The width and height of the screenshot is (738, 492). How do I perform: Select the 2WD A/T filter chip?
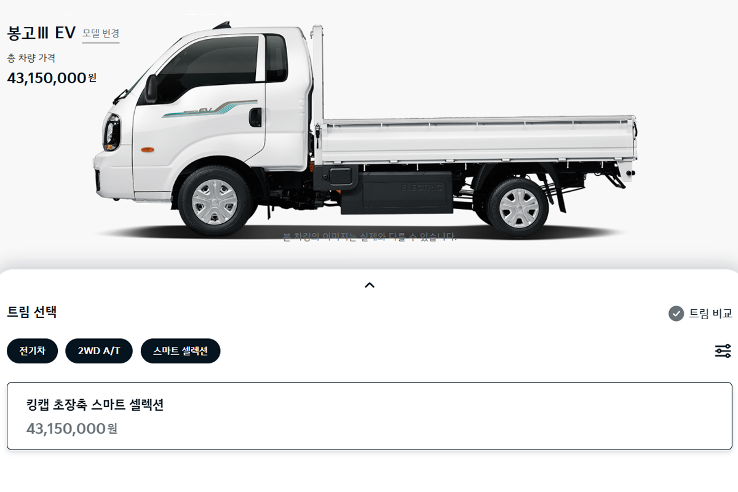(99, 351)
